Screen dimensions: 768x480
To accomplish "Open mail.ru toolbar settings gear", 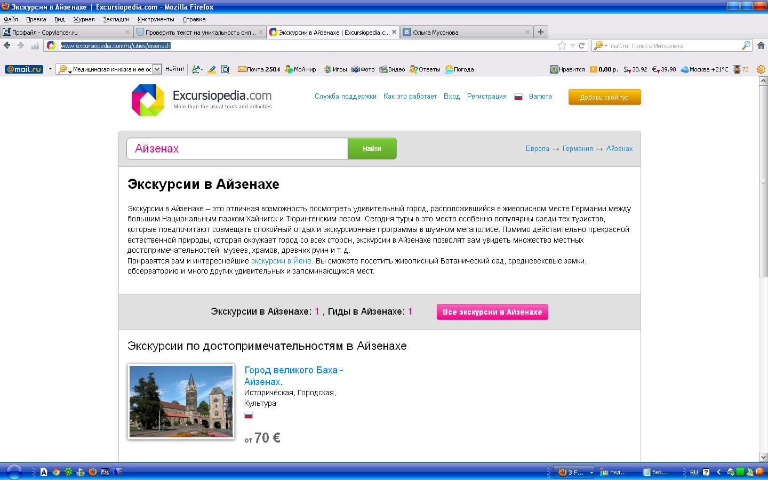I will 761,69.
